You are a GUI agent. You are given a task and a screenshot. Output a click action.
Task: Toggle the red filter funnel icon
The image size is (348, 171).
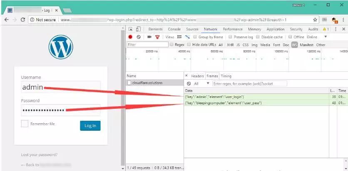pyautogui.click(x=157, y=37)
